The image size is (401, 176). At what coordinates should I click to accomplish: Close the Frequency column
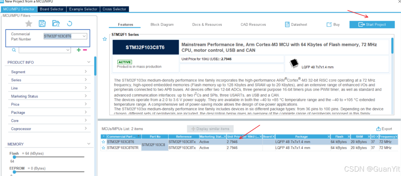[x=396, y=136]
